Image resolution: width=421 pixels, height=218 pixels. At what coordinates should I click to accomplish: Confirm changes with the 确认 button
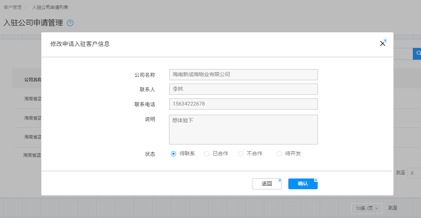[303, 184]
